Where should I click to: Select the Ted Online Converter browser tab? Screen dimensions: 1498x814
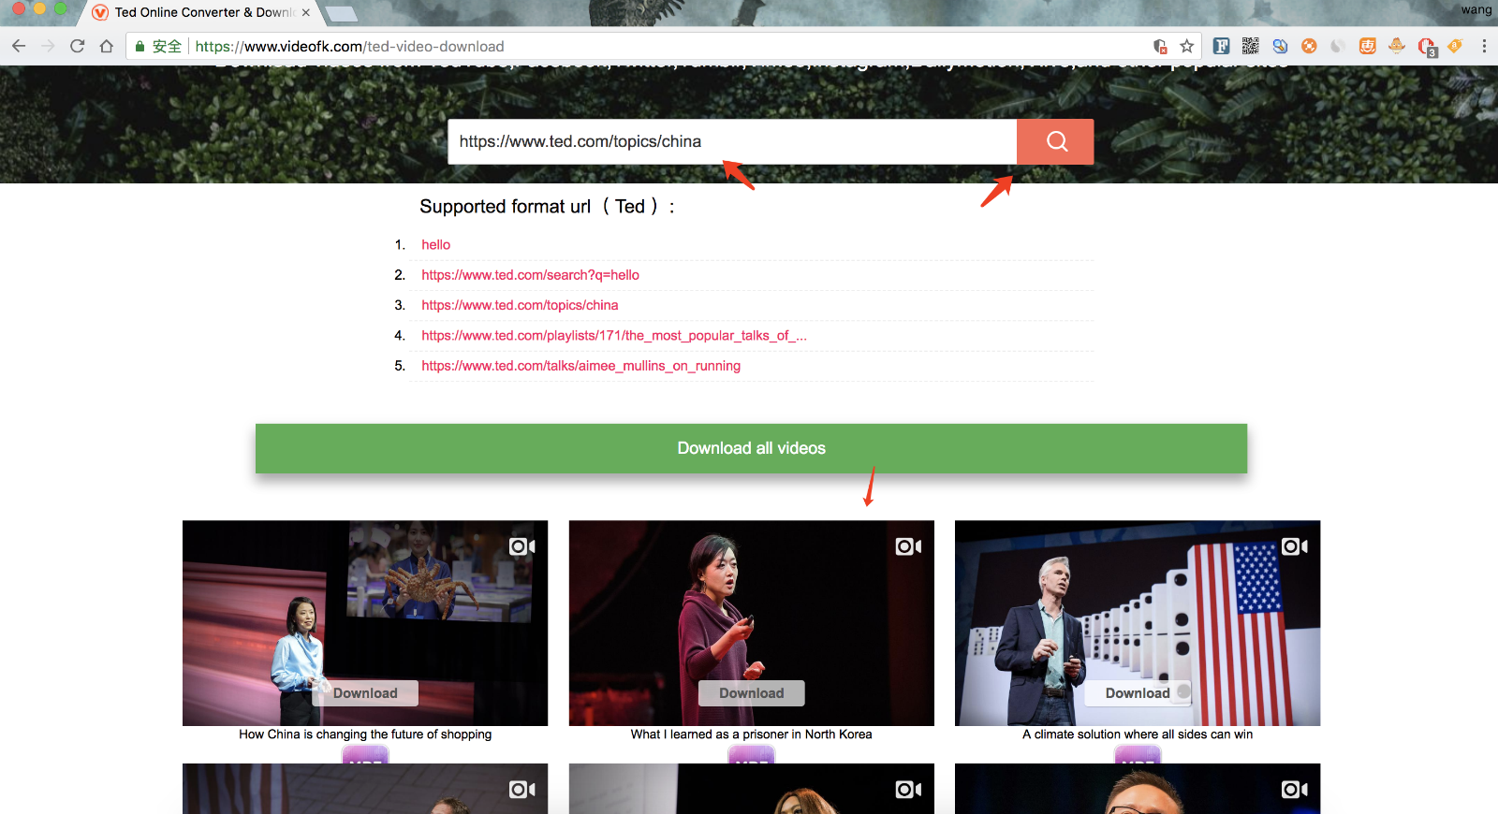201,13
